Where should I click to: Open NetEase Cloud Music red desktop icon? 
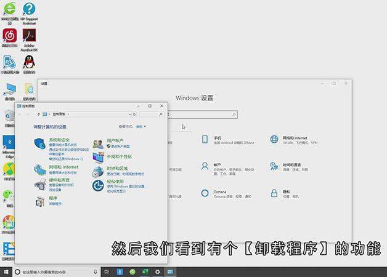pos(10,38)
